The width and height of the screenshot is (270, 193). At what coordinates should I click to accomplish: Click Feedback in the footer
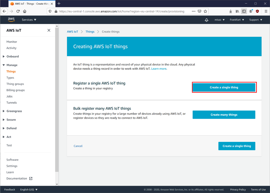[x=10, y=190]
